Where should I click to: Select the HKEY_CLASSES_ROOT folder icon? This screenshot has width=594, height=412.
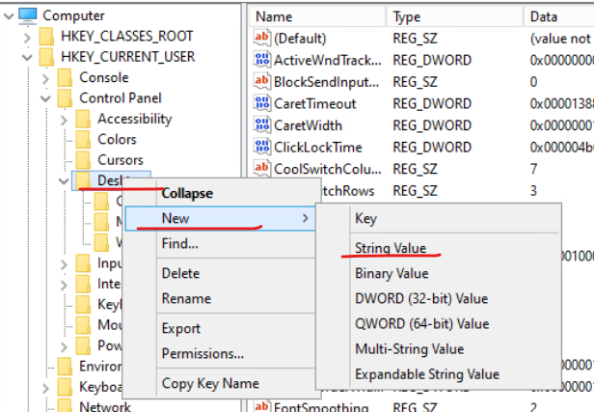pos(46,37)
